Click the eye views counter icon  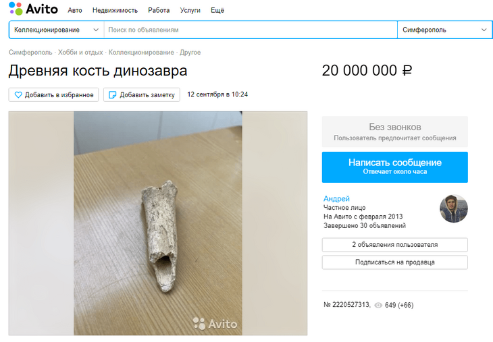378,305
